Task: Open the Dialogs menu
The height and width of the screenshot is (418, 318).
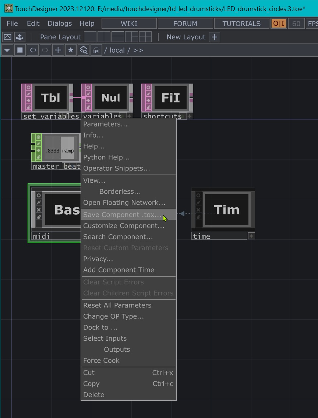Action: point(60,24)
